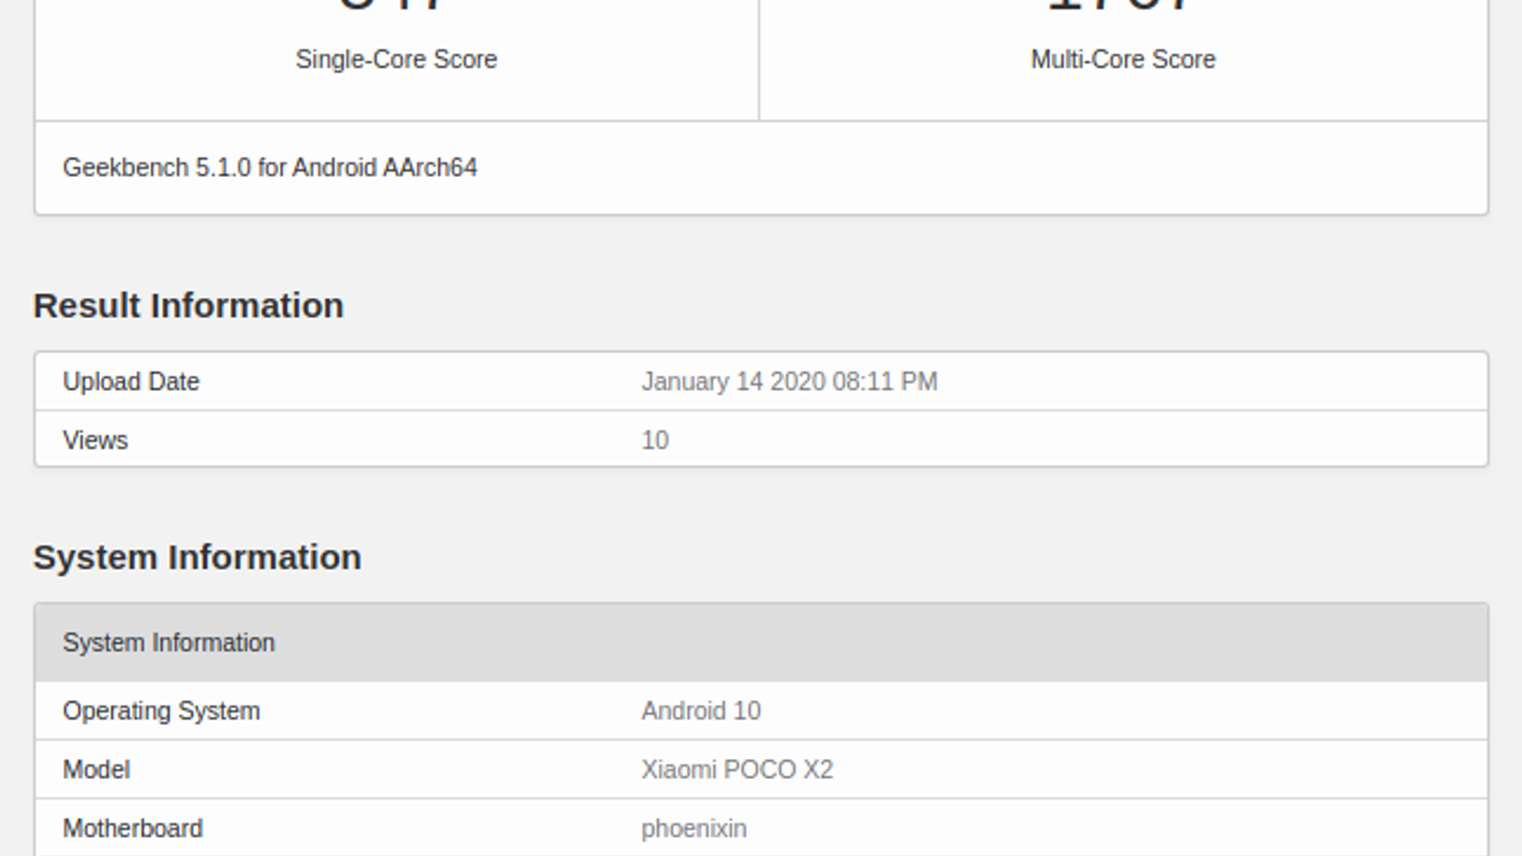The width and height of the screenshot is (1522, 856).
Task: Select the January 14 2020 08:11 PM value
Action: click(789, 381)
